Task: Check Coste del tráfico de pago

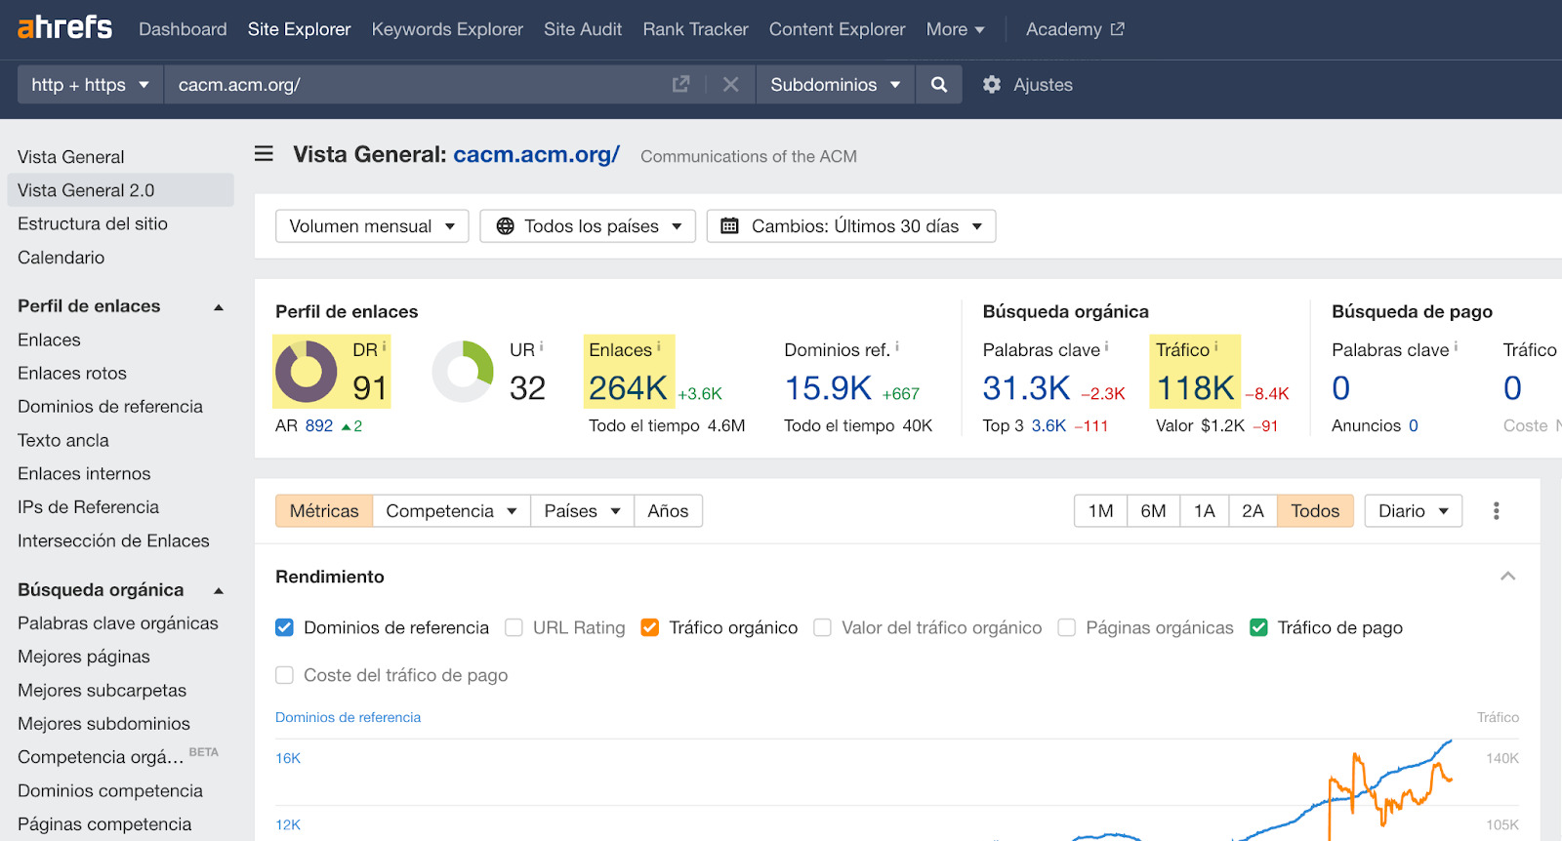Action: (x=284, y=675)
